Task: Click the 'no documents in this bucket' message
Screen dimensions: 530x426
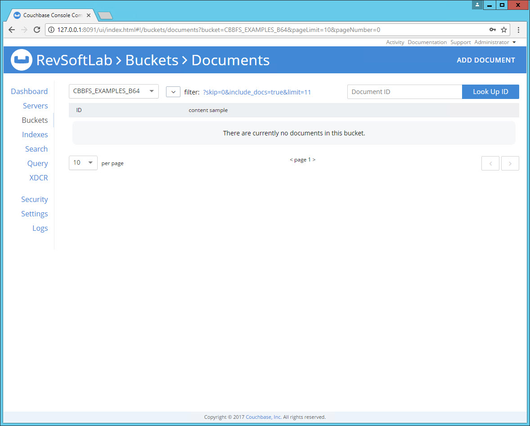Action: [294, 133]
